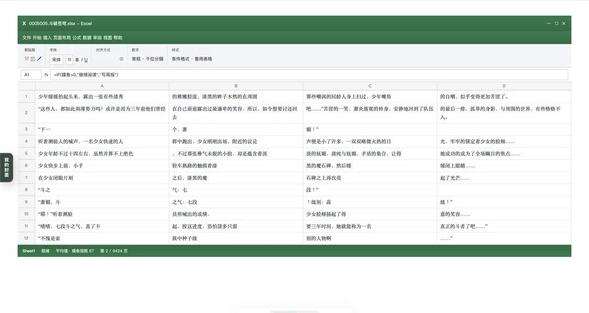Click the 就绪 status text

(45, 251)
